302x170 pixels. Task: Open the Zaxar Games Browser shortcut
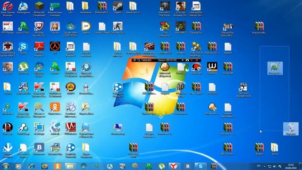[x=8, y=9]
